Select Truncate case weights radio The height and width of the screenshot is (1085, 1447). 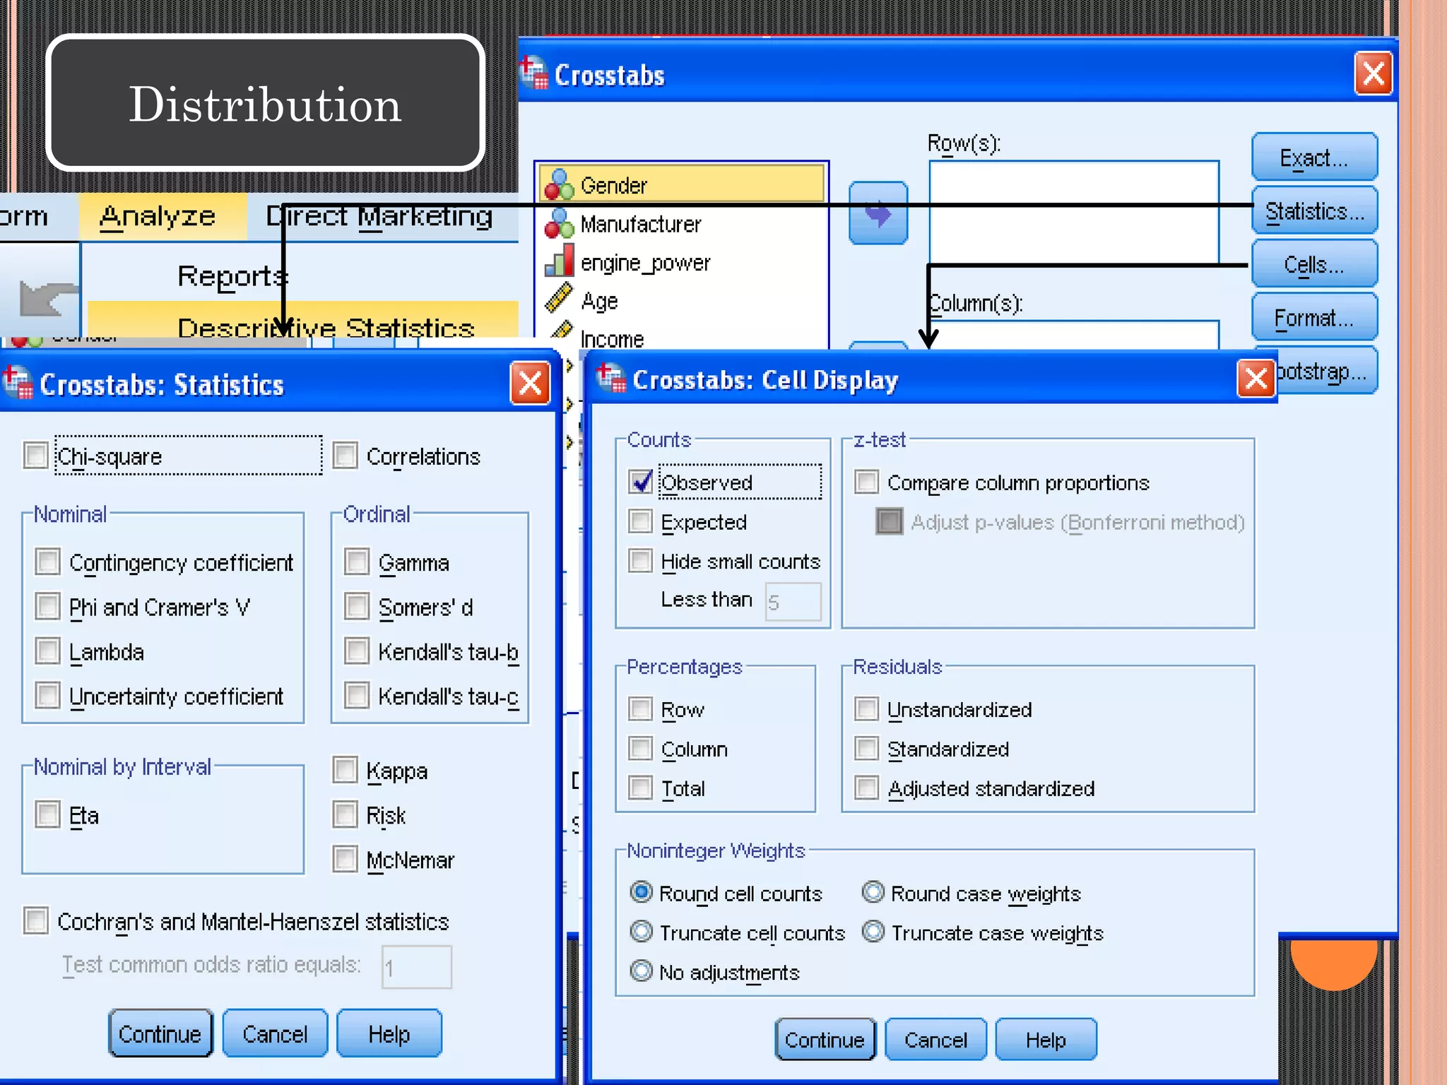coord(873,932)
